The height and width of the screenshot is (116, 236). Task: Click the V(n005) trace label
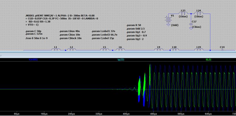(33, 60)
